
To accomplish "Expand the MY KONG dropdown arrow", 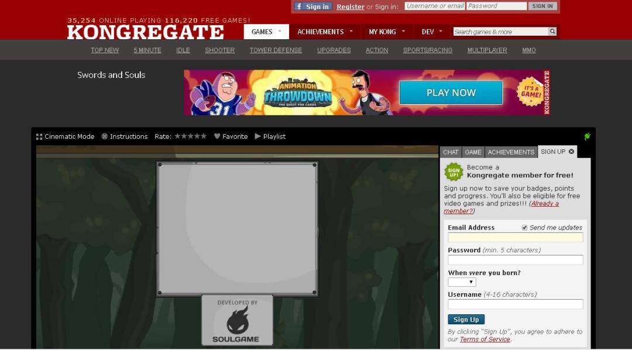I will [x=403, y=31].
